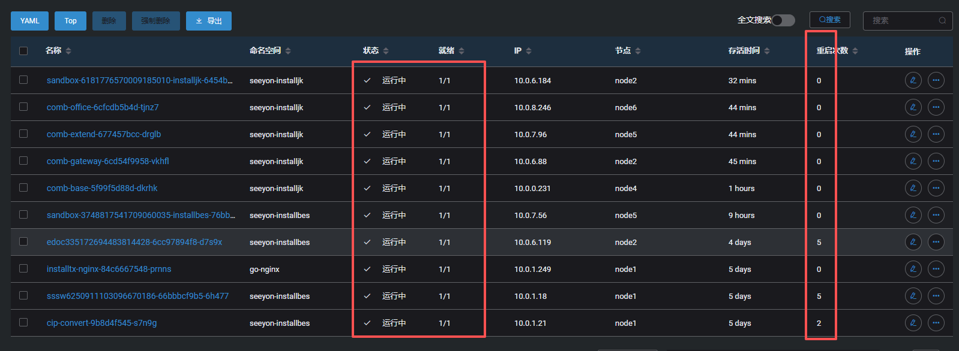Click uptime cell 9 hours
This screenshot has width=959, height=351.
742,215
